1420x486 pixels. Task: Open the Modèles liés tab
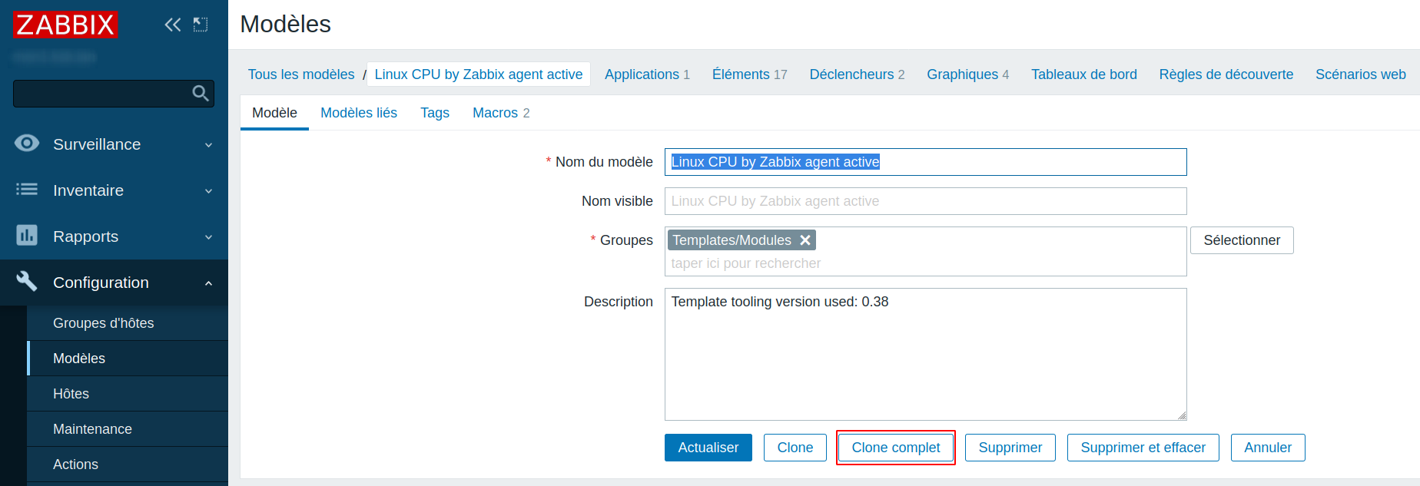(358, 113)
